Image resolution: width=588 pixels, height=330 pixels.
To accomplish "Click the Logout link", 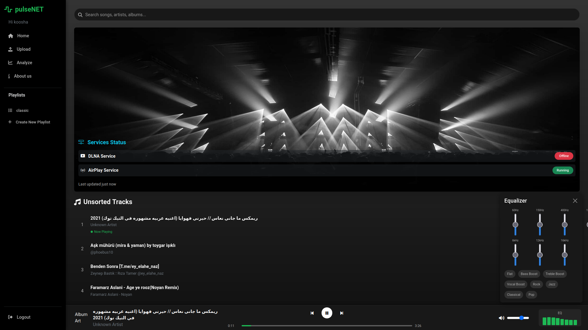I will click(x=23, y=317).
